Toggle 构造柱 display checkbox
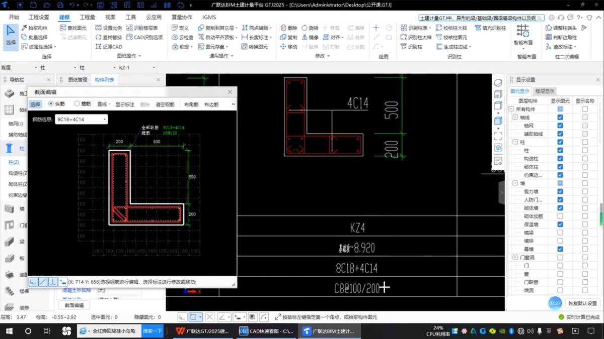The width and height of the screenshot is (604, 339). [560, 159]
